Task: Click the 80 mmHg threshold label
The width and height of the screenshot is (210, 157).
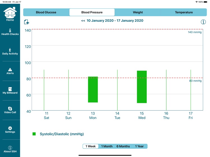Action: (195, 81)
